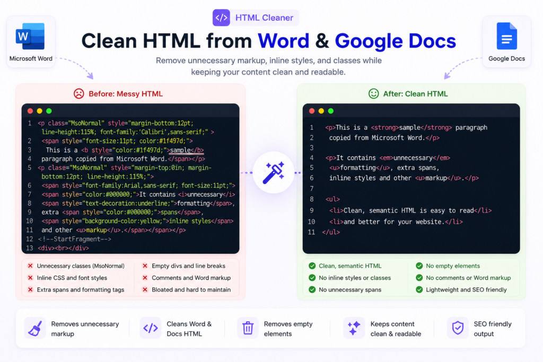Click the green check beside Clean, semantic HTML
This screenshot has width=543, height=362.
click(x=312, y=266)
